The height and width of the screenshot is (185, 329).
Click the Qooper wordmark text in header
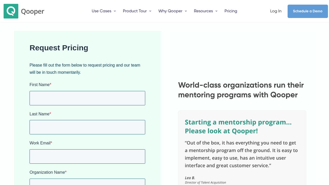click(x=33, y=12)
